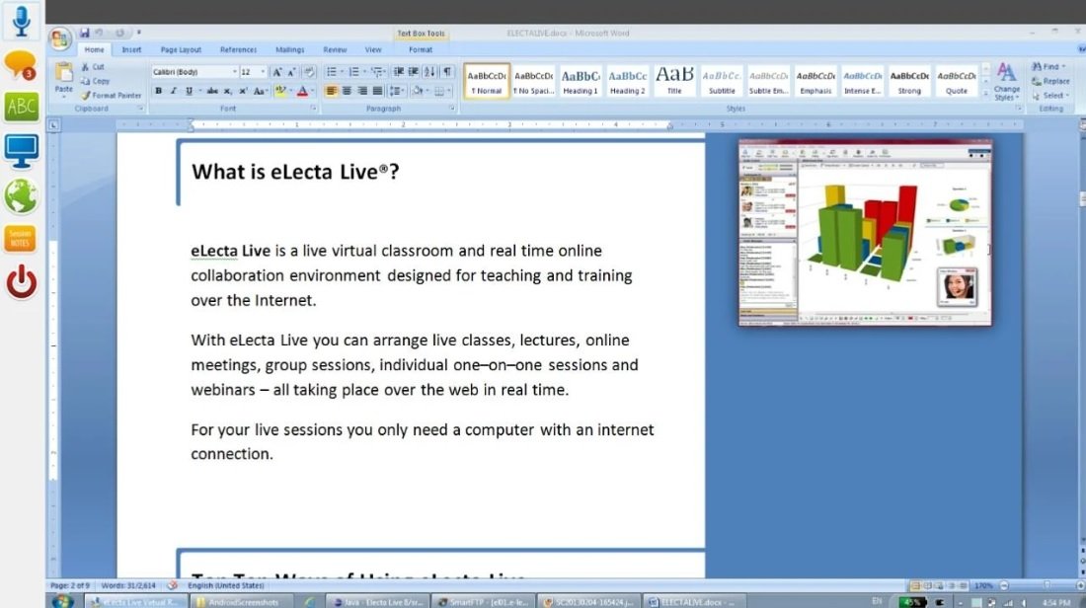Click the Sort icon
This screenshot has width=1086, height=608.
point(430,72)
